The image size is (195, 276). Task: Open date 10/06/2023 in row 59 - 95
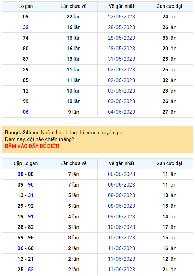tap(122, 238)
